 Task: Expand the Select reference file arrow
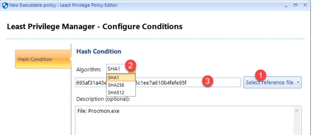coord(298,83)
